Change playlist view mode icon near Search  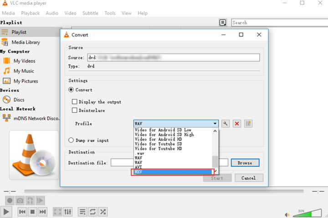click(223, 23)
